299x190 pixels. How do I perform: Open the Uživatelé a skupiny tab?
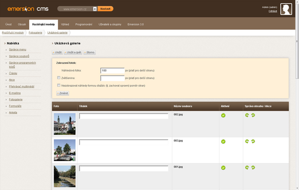coord(110,25)
